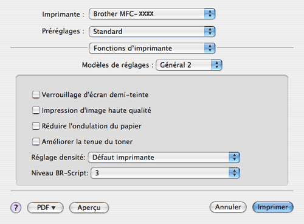
Task: Click the Préréglages popup arrow icon
Action: (210, 32)
